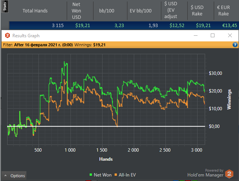
Task: Toggle the All-In EV legend swatch
Action: pyautogui.click(x=116, y=175)
